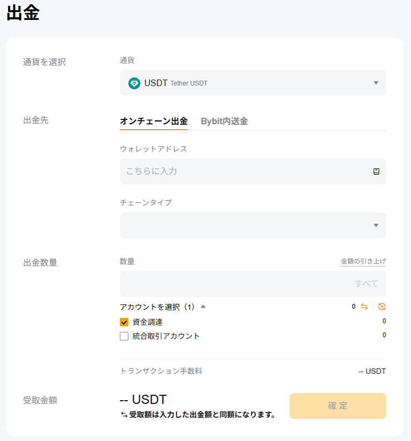Collapse the アカウントを選択 section triangle
The height and width of the screenshot is (441, 411).
tap(203, 307)
